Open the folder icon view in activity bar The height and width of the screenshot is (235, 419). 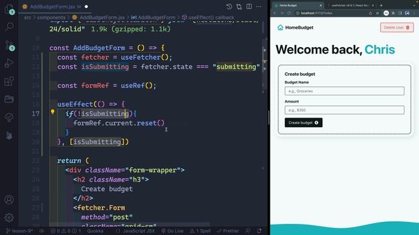(9, 99)
